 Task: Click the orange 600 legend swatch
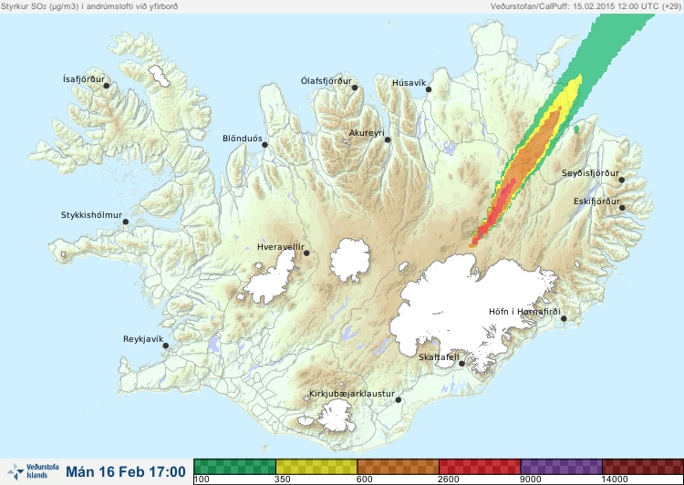tap(398, 467)
